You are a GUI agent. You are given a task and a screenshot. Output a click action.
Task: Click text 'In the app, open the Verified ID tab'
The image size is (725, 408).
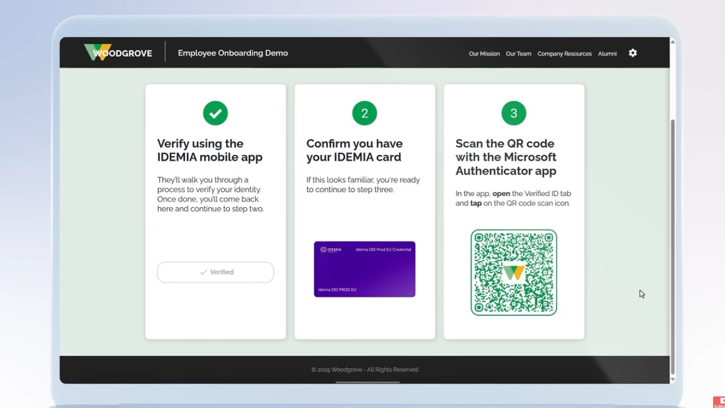513,193
